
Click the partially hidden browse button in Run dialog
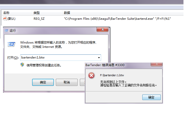point(82,82)
